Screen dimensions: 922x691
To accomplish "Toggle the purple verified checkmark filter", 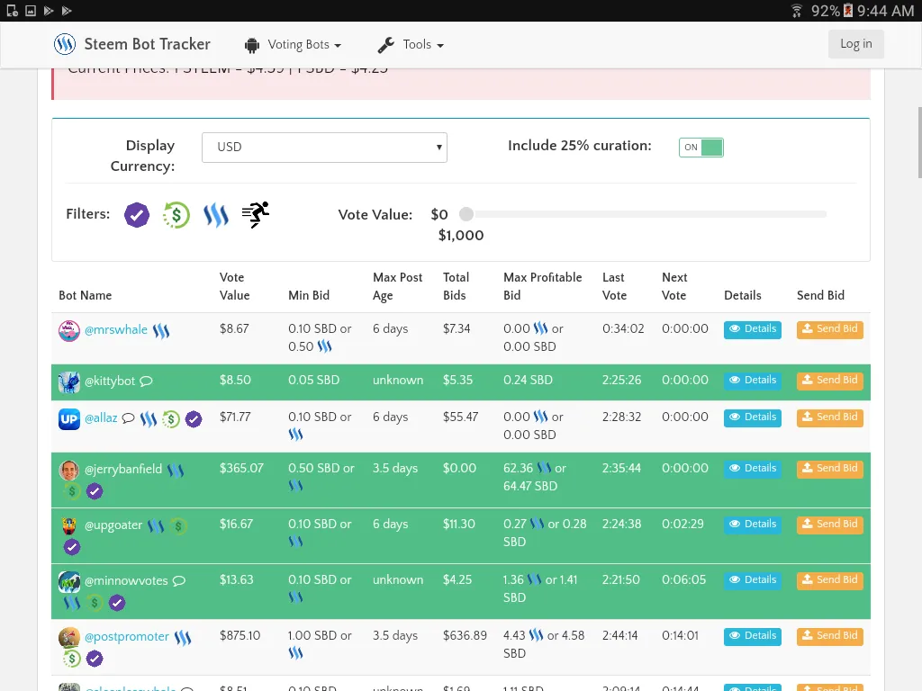I will [137, 214].
